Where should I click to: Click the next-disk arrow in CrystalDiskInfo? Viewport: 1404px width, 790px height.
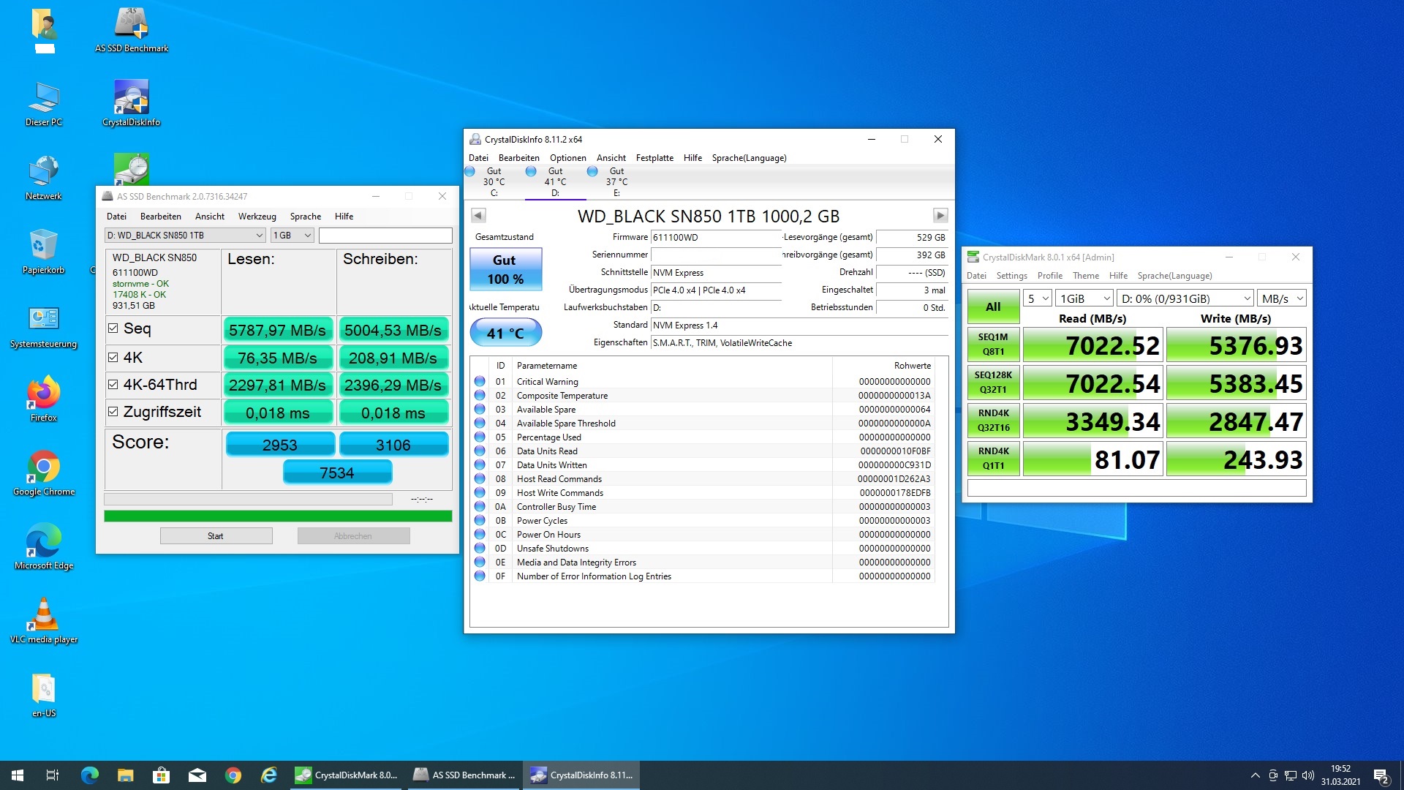pyautogui.click(x=940, y=215)
